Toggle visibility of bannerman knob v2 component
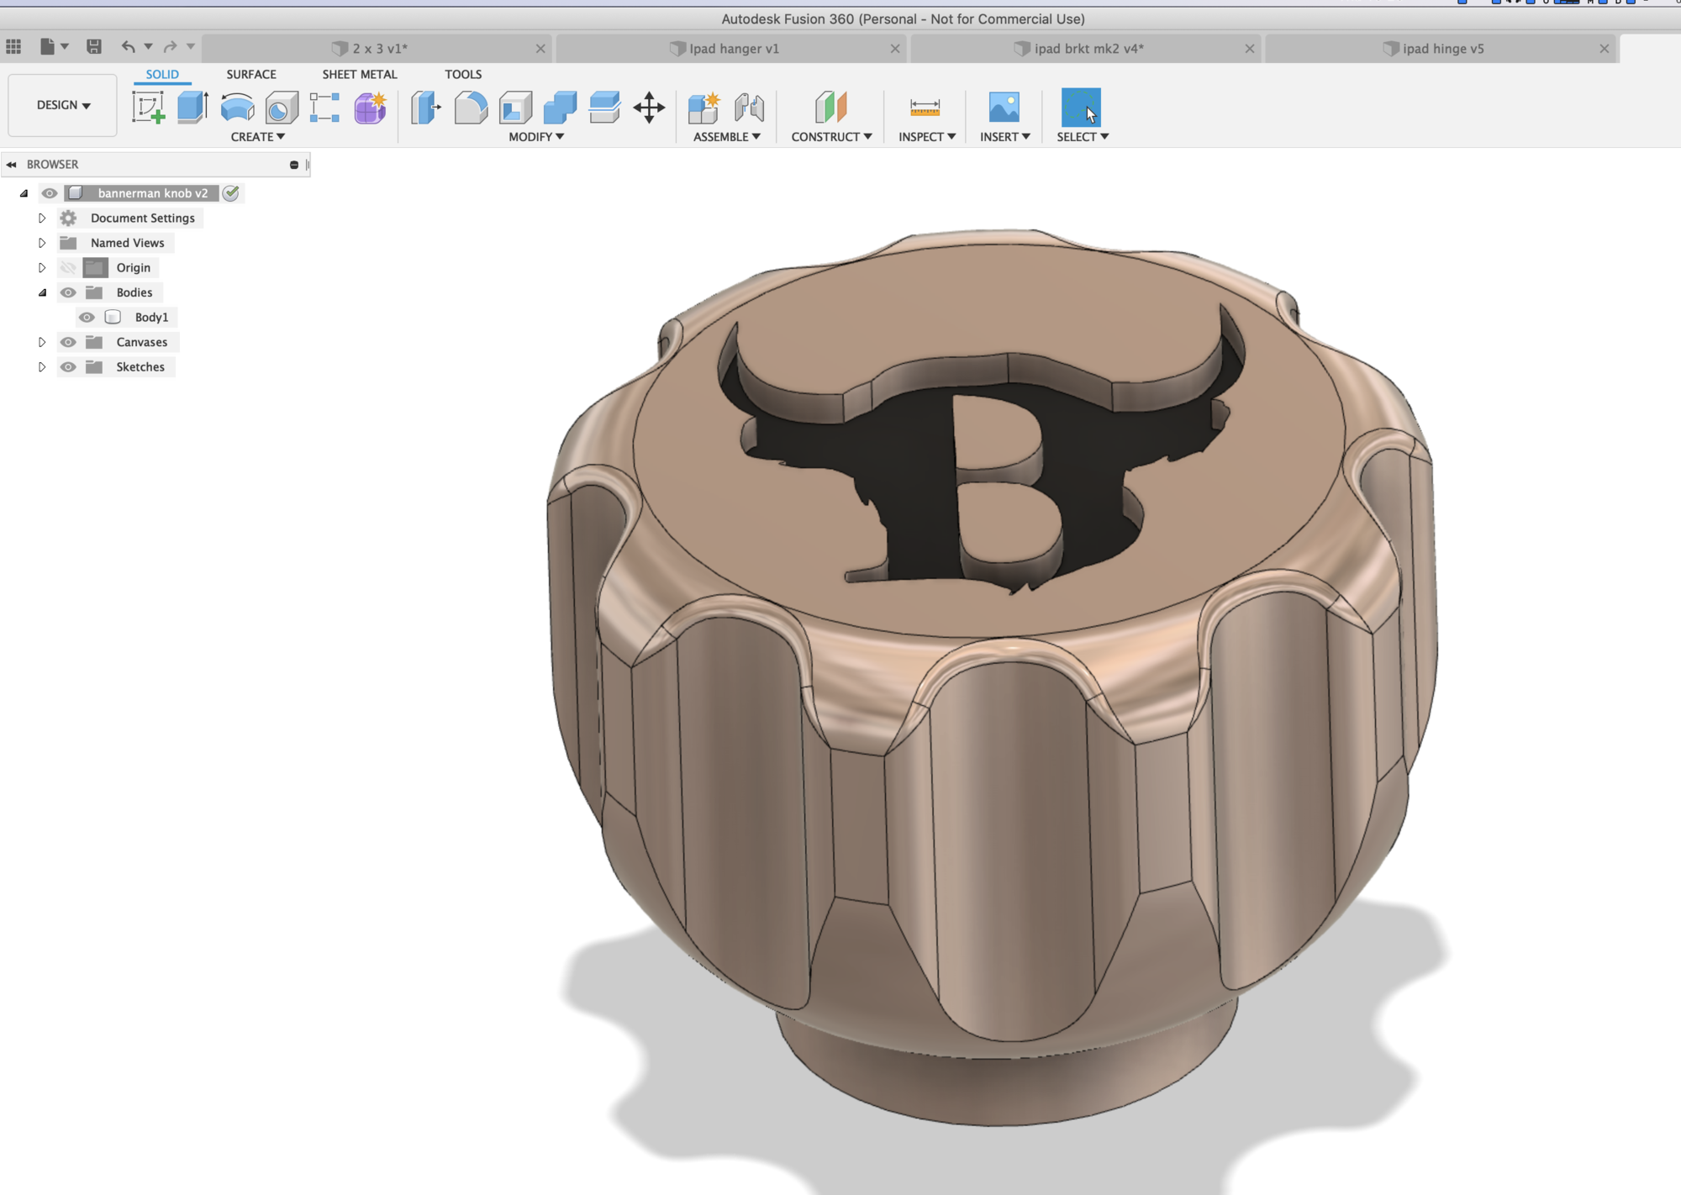 (50, 193)
